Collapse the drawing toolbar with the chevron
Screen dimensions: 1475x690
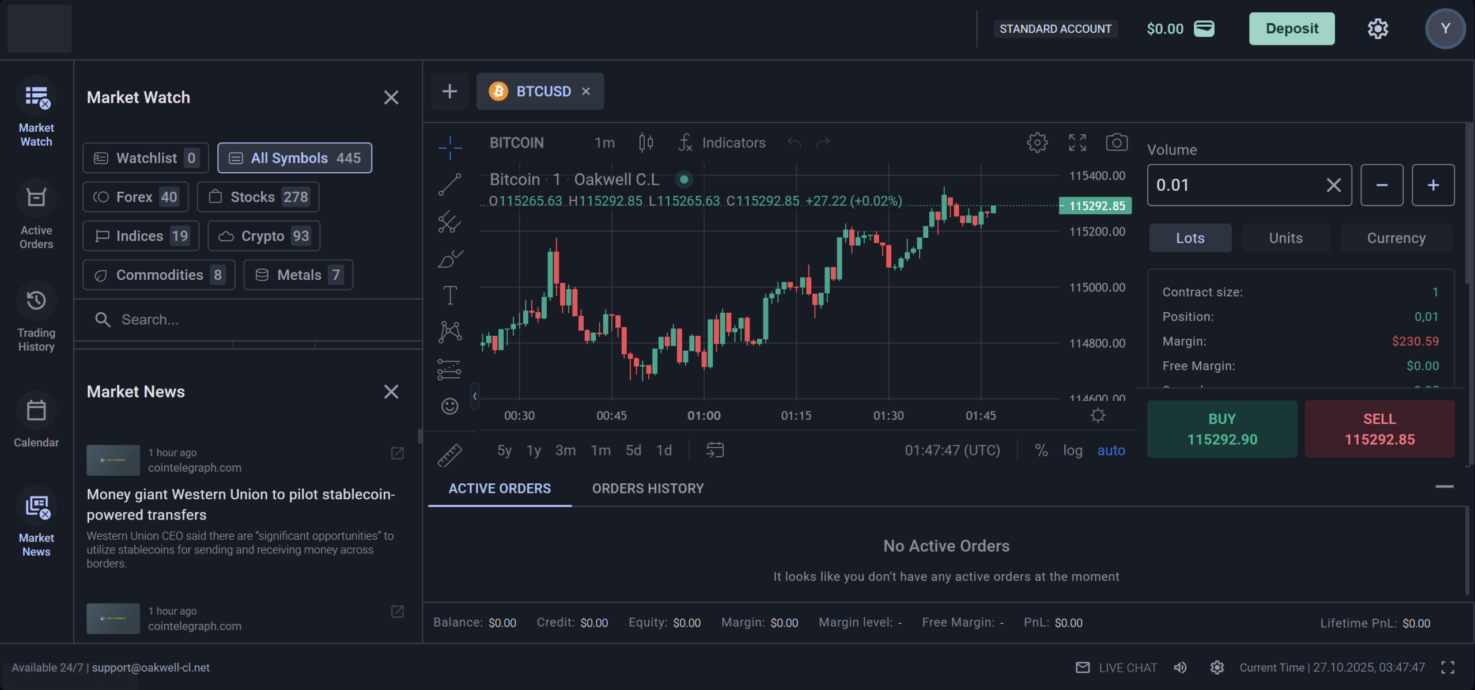coord(475,396)
